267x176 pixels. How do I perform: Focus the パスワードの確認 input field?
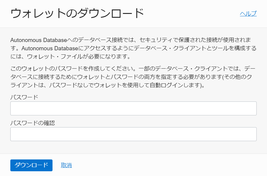pos(133,134)
